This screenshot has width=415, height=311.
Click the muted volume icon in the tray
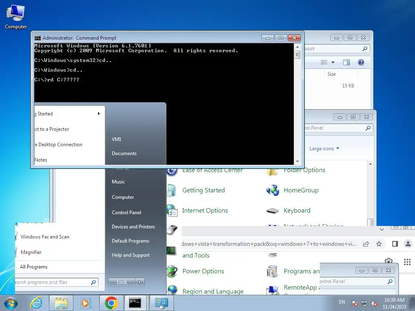[374, 303]
